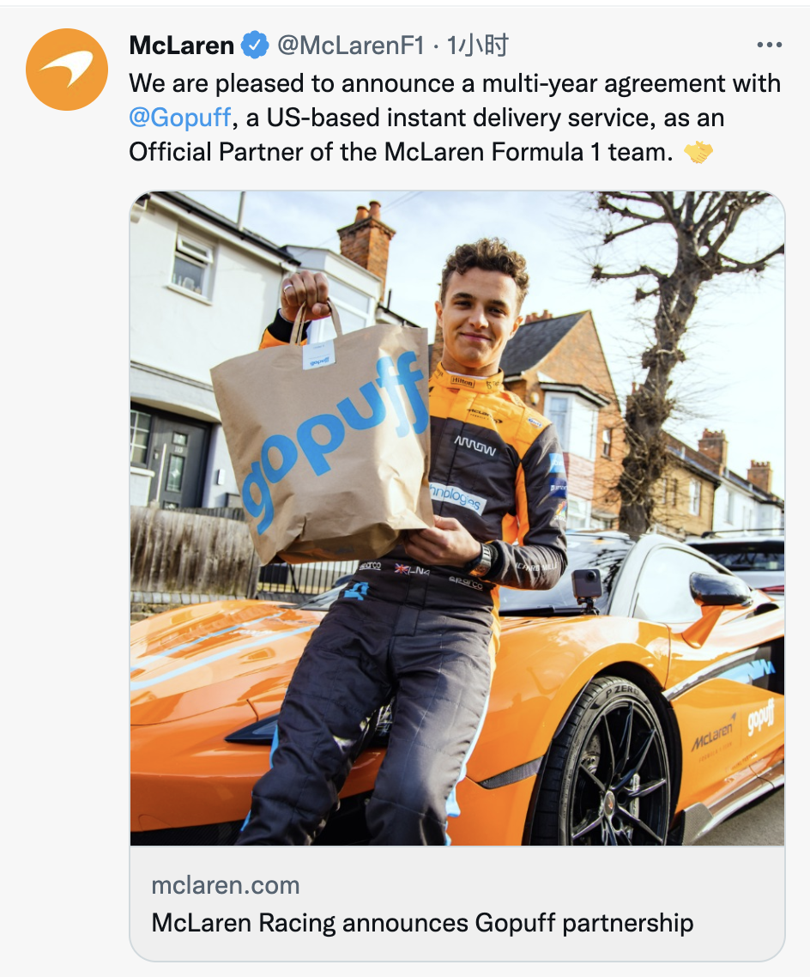
Task: Click the McLaren display name
Action: (x=181, y=46)
